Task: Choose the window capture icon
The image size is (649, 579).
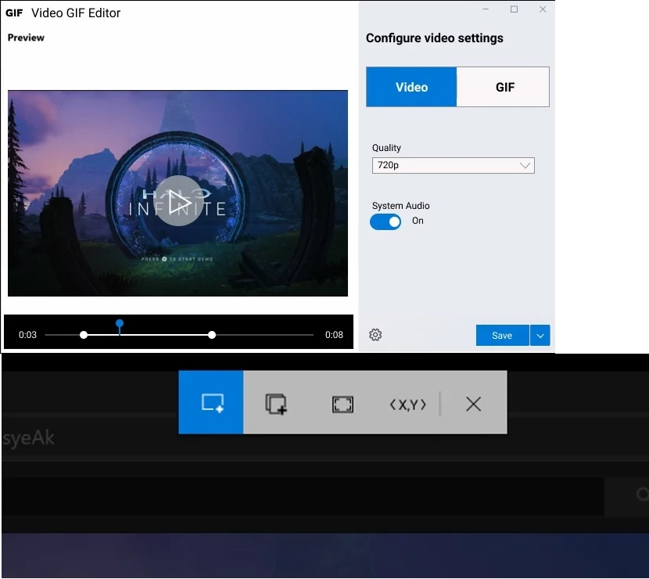Action: tap(276, 404)
